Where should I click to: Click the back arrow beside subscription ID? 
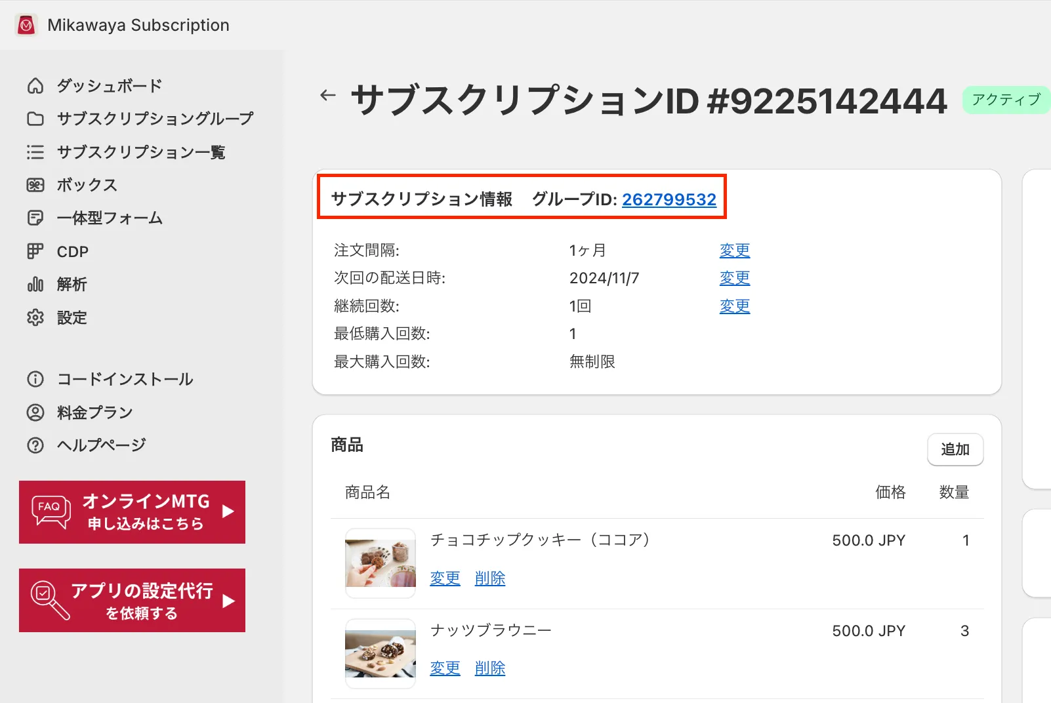328,96
